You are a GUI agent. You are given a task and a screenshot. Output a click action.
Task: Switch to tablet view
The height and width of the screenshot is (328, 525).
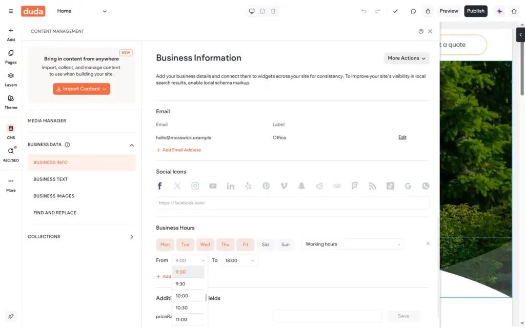[262, 11]
